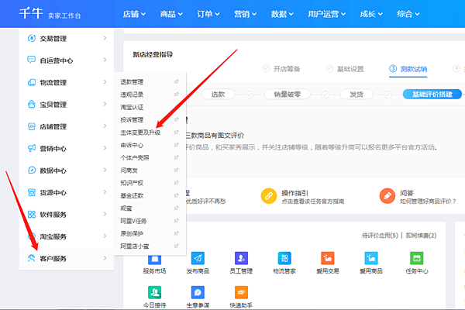Open the 营销 top menu
The image size is (465, 310).
click(245, 14)
